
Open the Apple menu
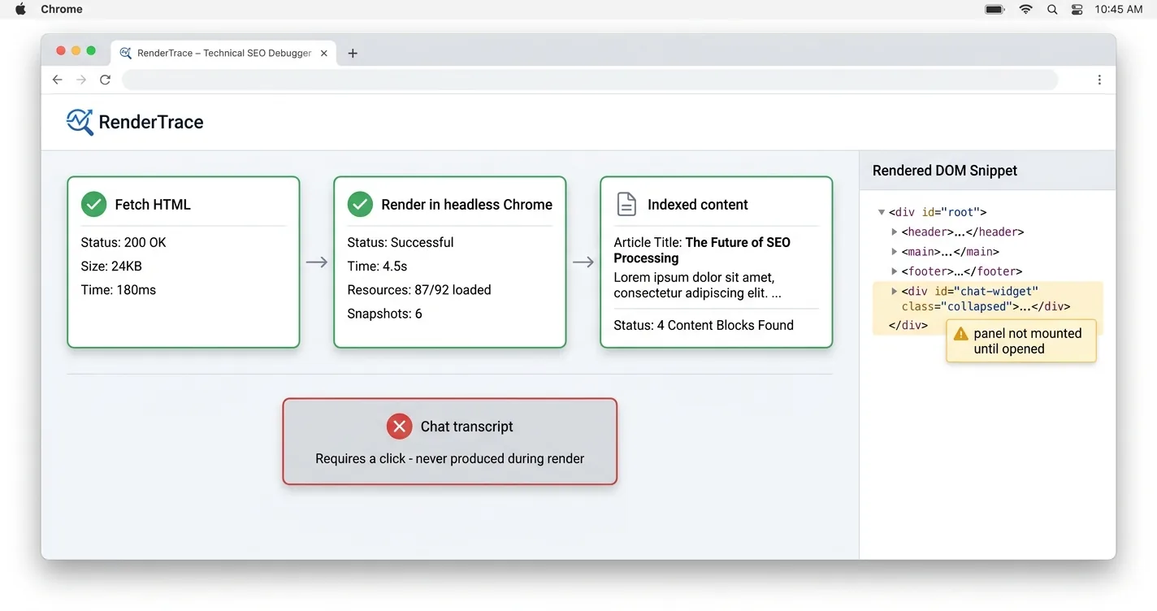point(21,9)
